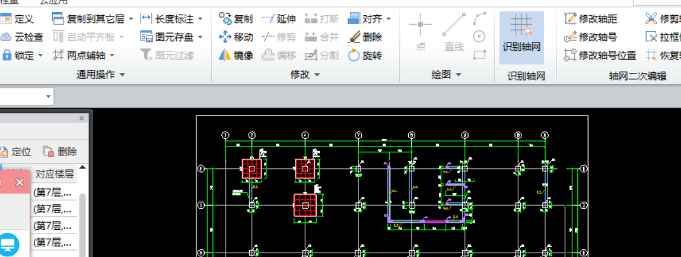Select the 移动 move tool
The height and width of the screenshot is (257, 681).
pos(236,37)
